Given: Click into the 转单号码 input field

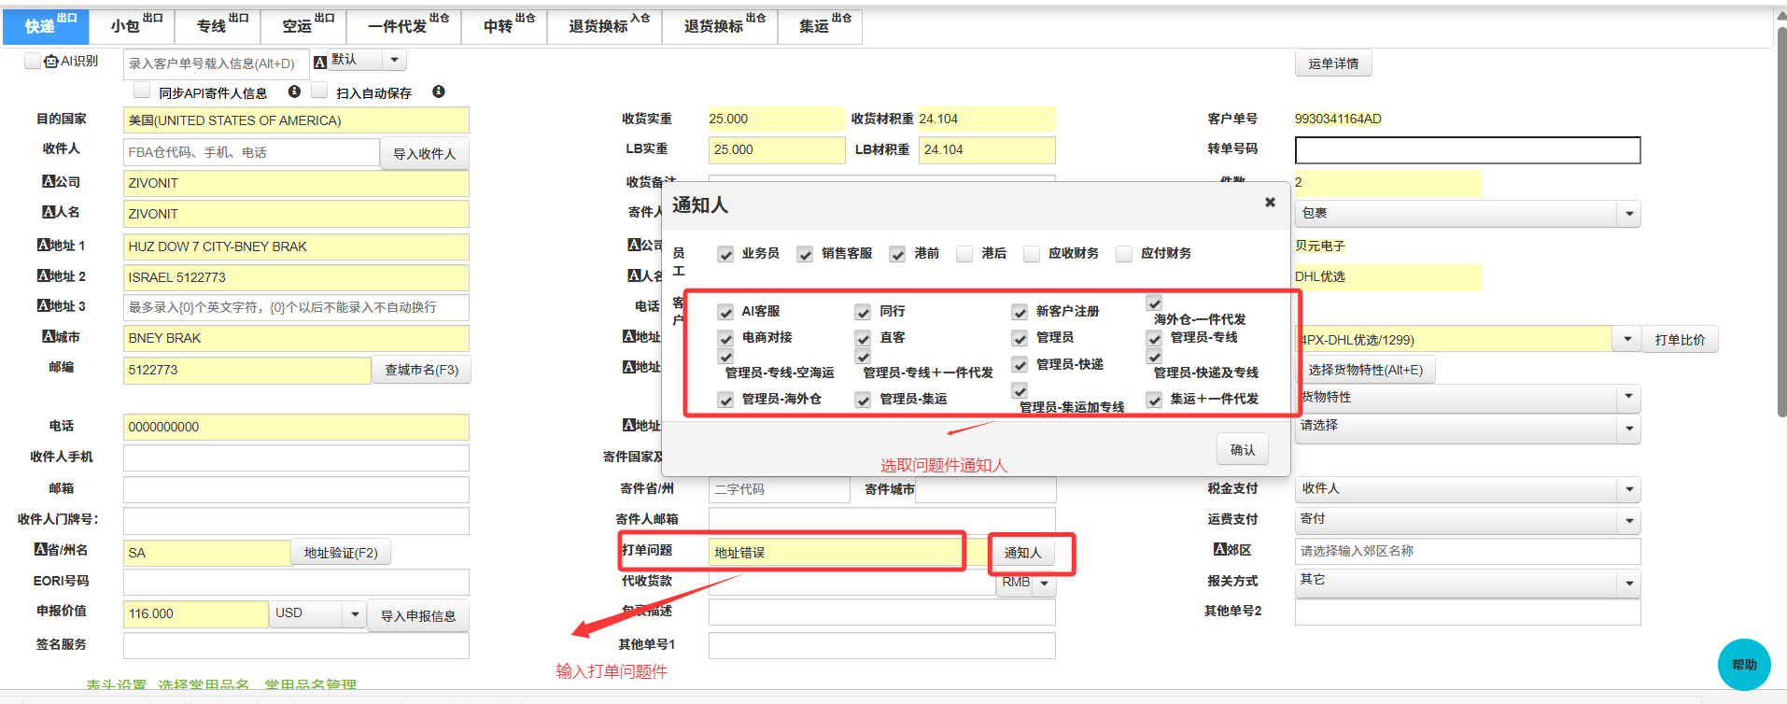Looking at the screenshot, I should point(1467,150).
